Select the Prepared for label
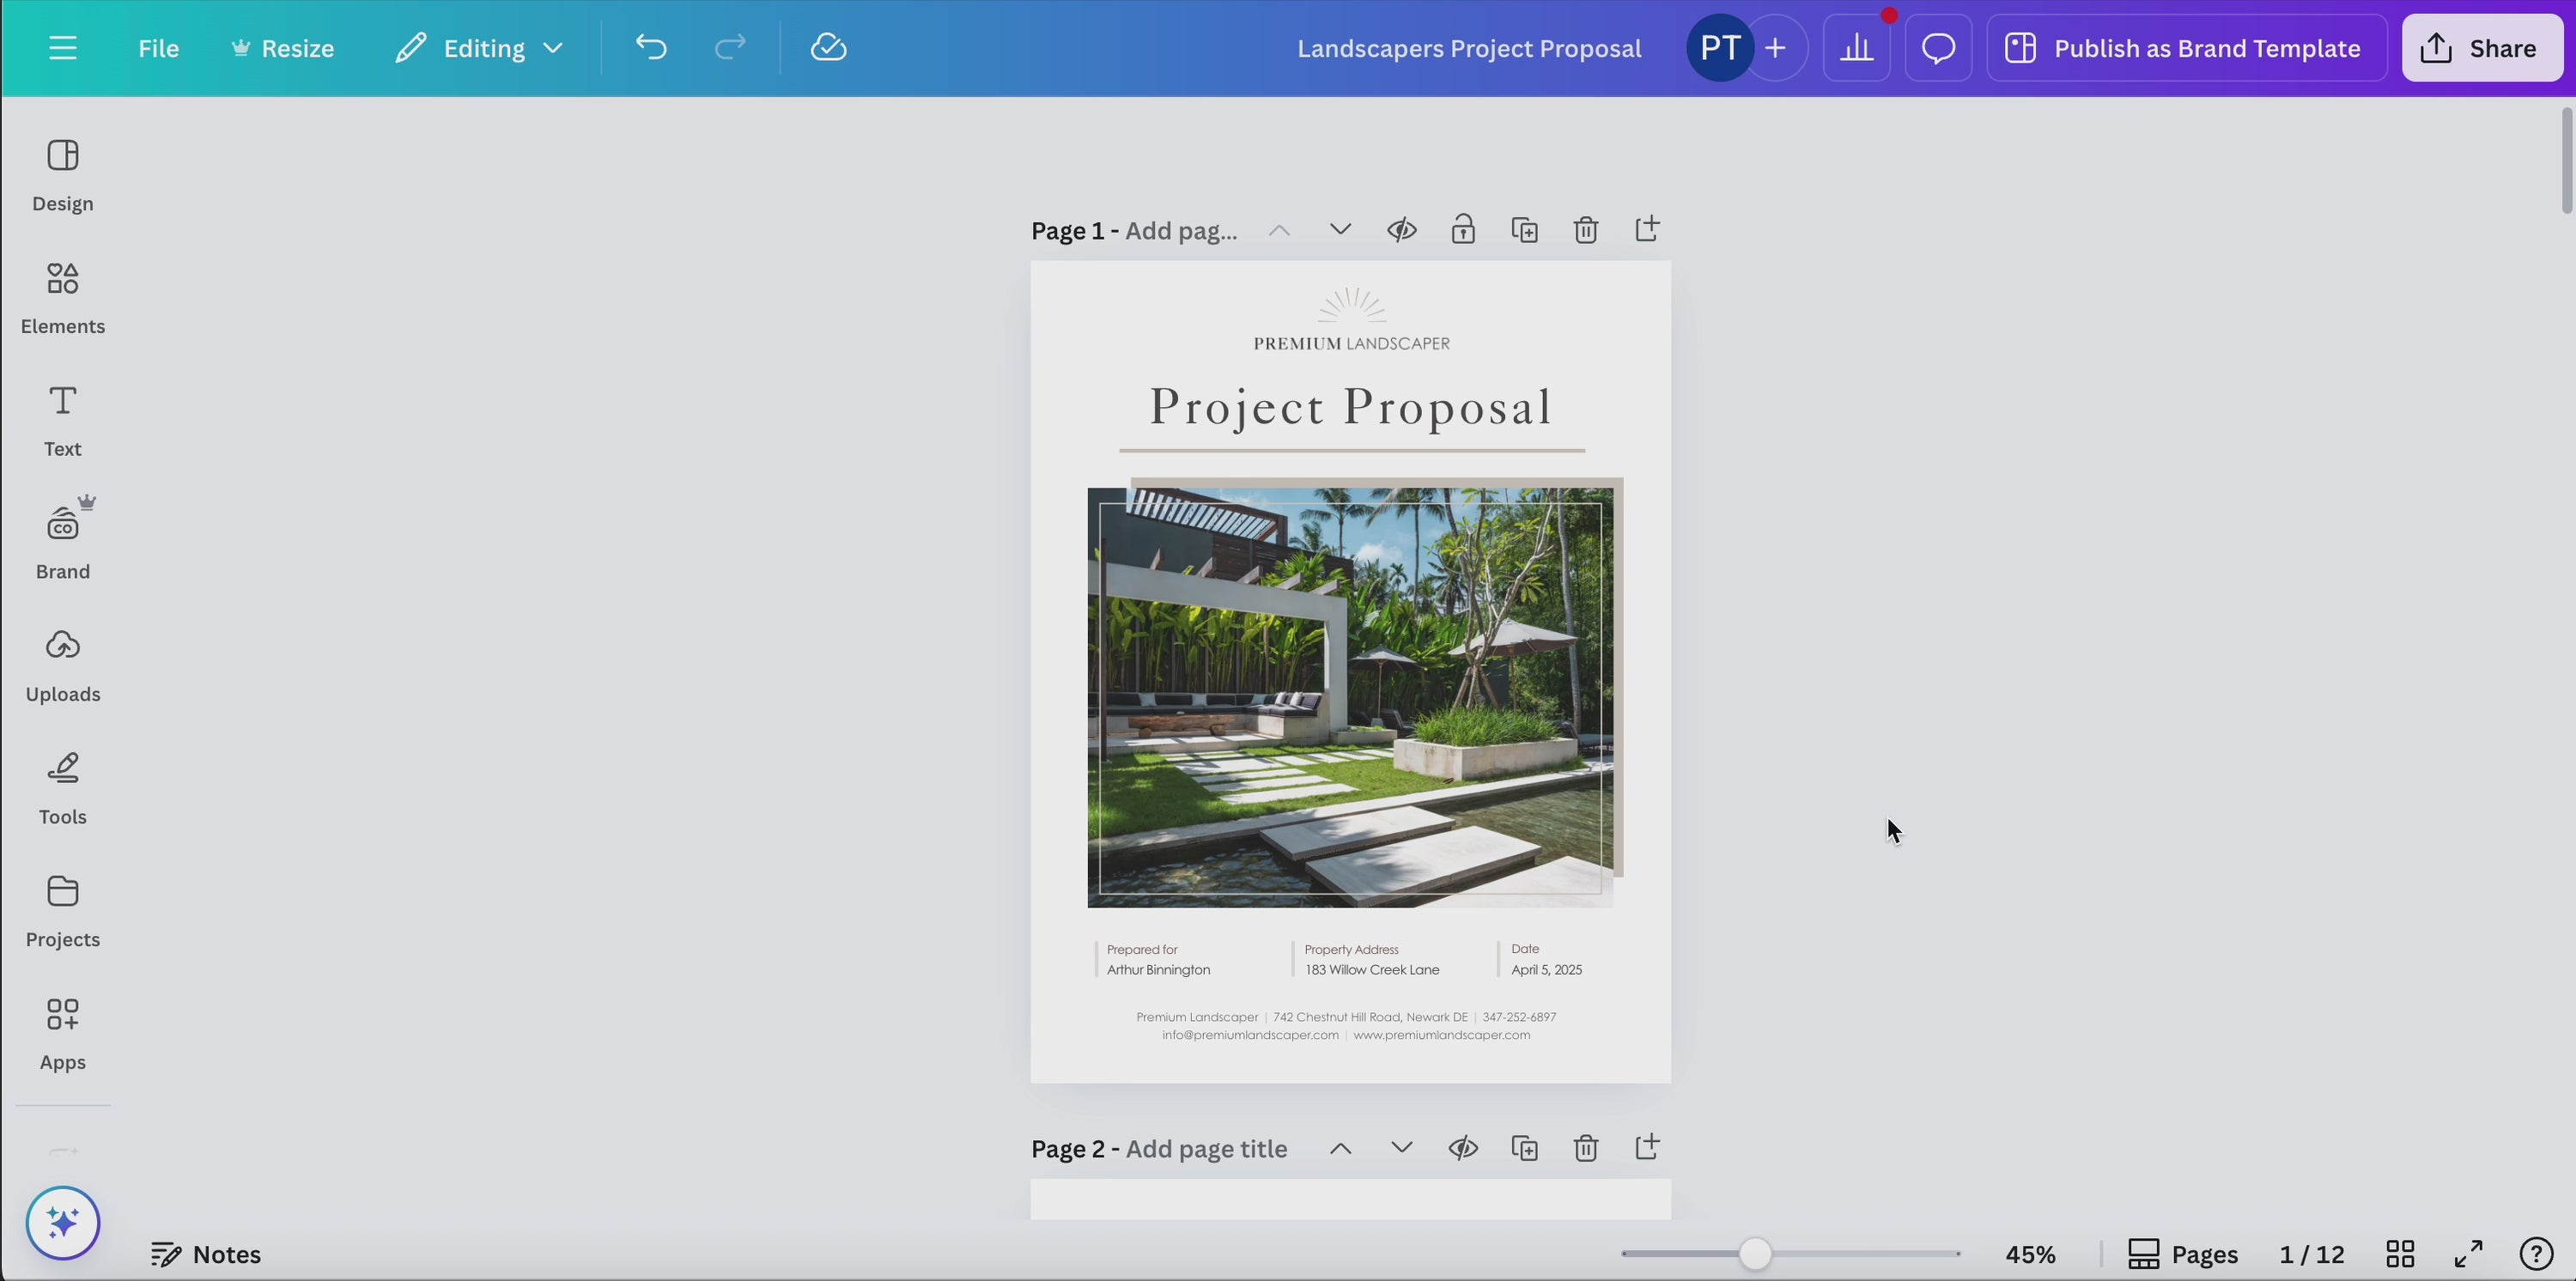 [x=1142, y=950]
